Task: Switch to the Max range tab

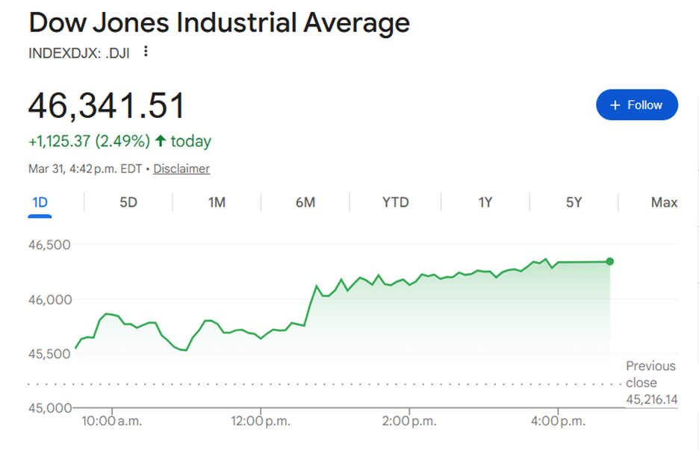Action: click(x=664, y=202)
